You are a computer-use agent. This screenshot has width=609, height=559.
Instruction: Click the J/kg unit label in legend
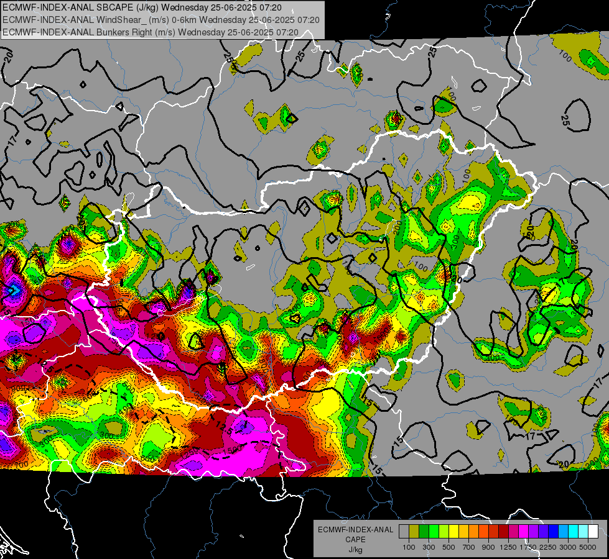(355, 550)
